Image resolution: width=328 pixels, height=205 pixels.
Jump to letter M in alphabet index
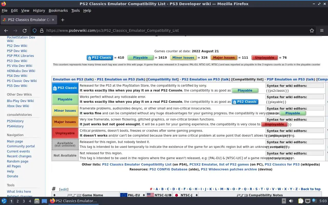point(222,189)
